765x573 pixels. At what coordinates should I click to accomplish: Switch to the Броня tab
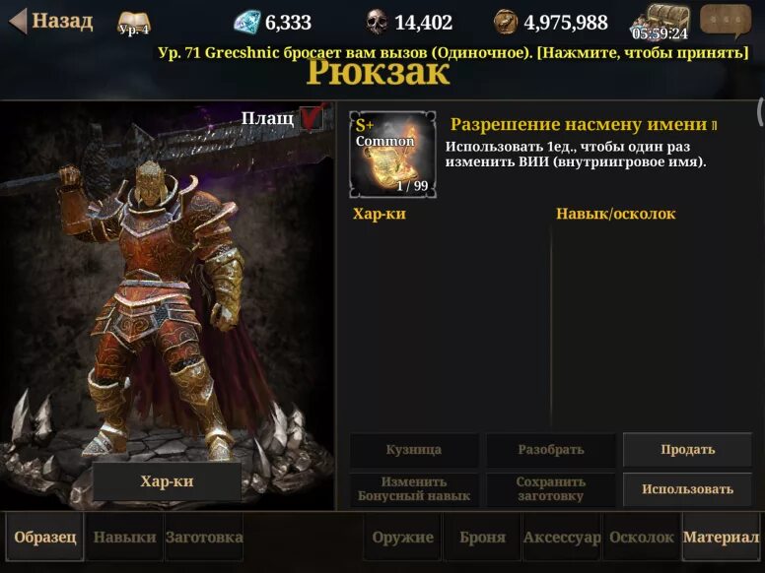click(x=482, y=537)
